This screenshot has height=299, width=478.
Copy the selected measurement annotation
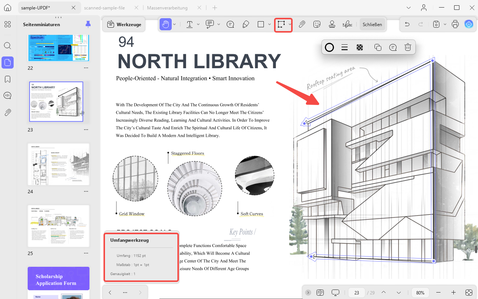click(378, 47)
